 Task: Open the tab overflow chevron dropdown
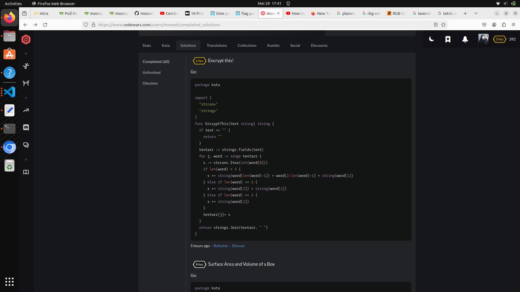(x=475, y=13)
